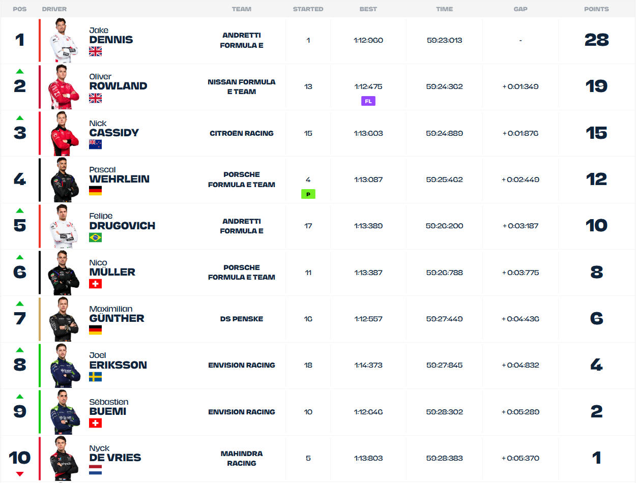Click the Swiss flag under Müller
Screen dimensions: 637x483
96,284
